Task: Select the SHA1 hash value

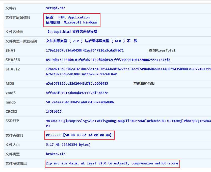Action: click(x=85, y=50)
